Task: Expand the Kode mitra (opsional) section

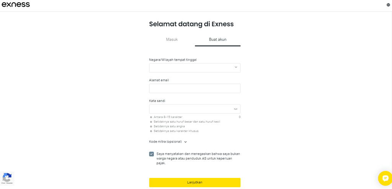Action: tap(168, 142)
